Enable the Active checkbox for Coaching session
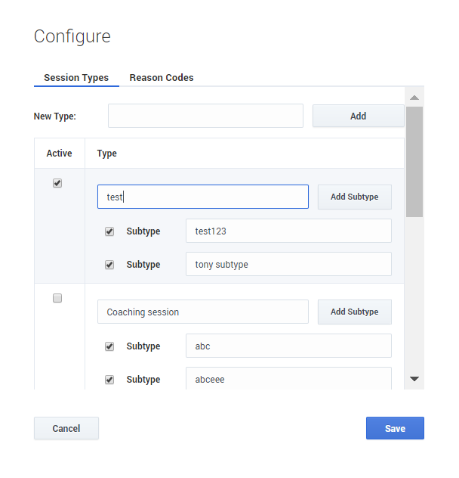 57,298
